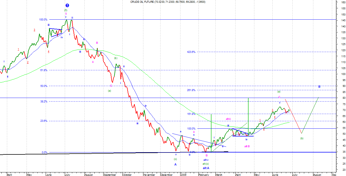
Task: Select the bold blue A wave label
Action: (x=175, y=164)
